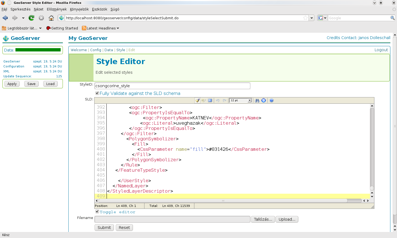Click in the StyleID input field
This screenshot has width=397, height=238.
point(172,86)
